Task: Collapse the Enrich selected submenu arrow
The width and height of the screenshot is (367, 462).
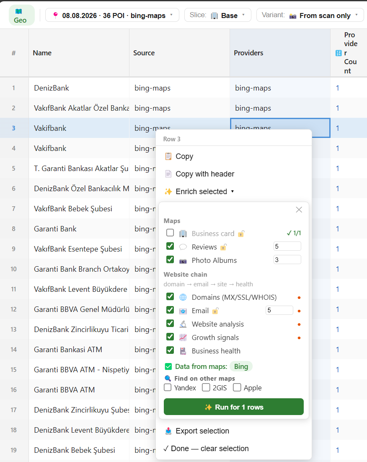Action: (233, 192)
